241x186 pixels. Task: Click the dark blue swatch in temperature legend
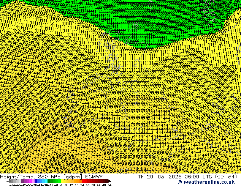[x=36, y=181]
